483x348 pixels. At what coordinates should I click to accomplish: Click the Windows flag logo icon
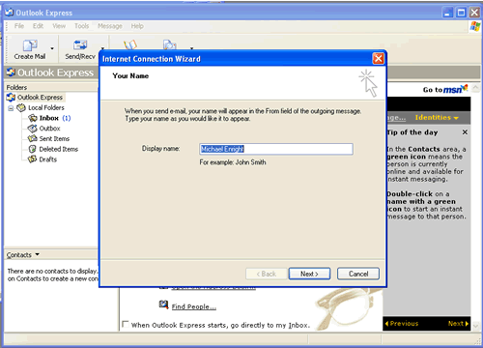(x=475, y=26)
